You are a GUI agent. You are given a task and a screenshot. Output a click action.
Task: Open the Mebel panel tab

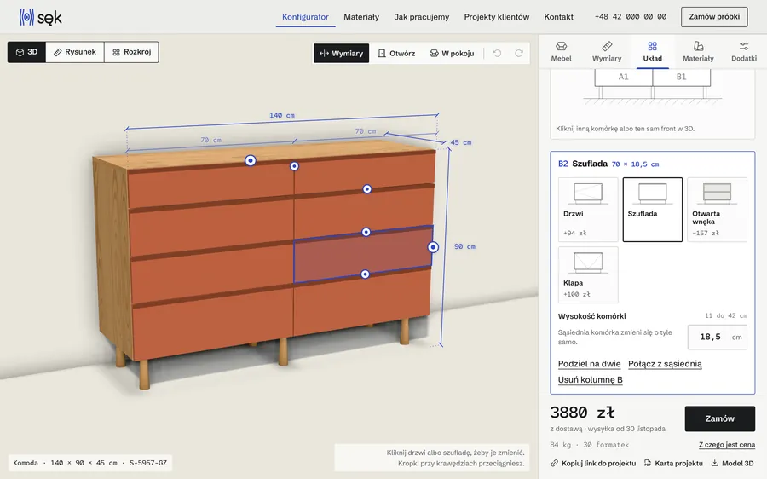point(561,51)
